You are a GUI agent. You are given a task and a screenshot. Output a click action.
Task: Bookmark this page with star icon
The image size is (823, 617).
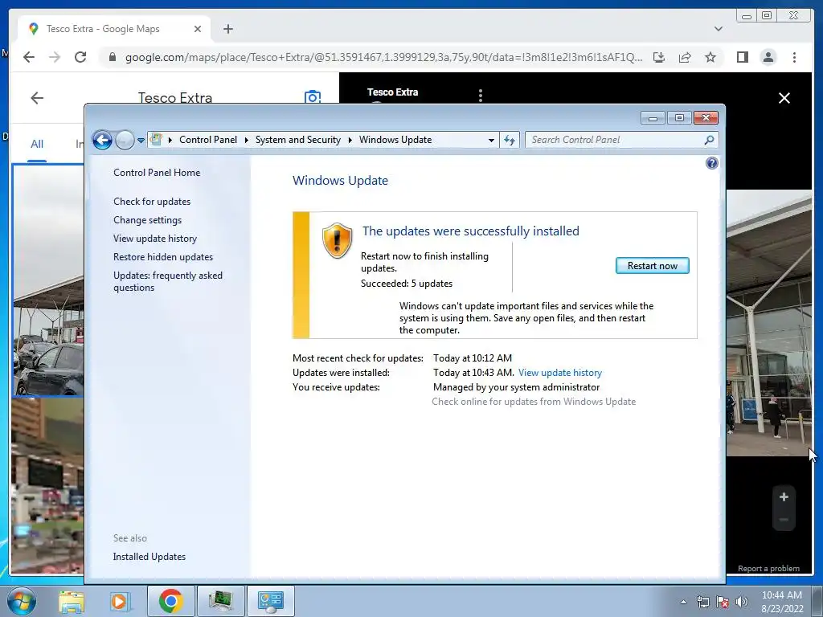click(x=710, y=57)
